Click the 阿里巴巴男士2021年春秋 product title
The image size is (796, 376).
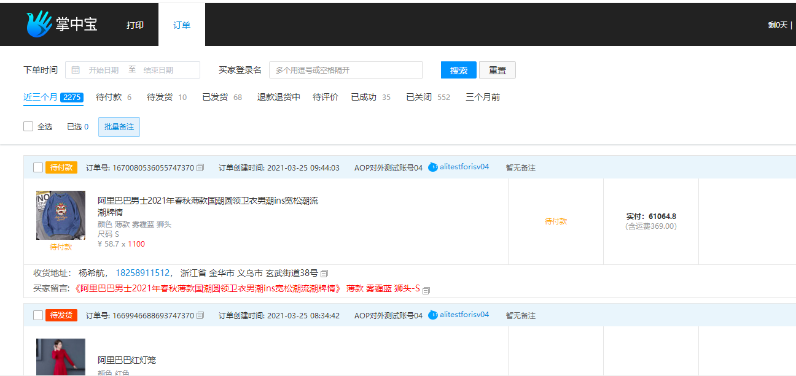pyautogui.click(x=208, y=206)
